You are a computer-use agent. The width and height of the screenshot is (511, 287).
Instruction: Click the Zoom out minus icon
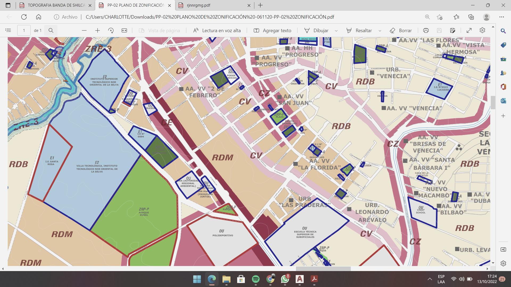click(x=84, y=31)
